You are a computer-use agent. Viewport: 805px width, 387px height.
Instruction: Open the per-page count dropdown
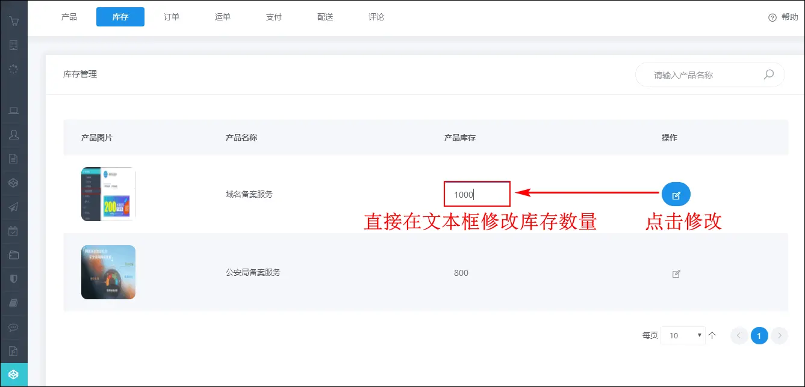(683, 335)
